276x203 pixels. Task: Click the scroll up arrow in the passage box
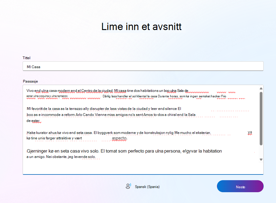click(x=261, y=88)
